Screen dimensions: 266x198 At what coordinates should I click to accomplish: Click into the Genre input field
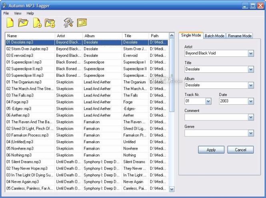click(x=216, y=133)
